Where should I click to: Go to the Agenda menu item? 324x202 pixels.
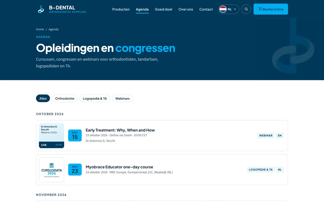point(142,9)
